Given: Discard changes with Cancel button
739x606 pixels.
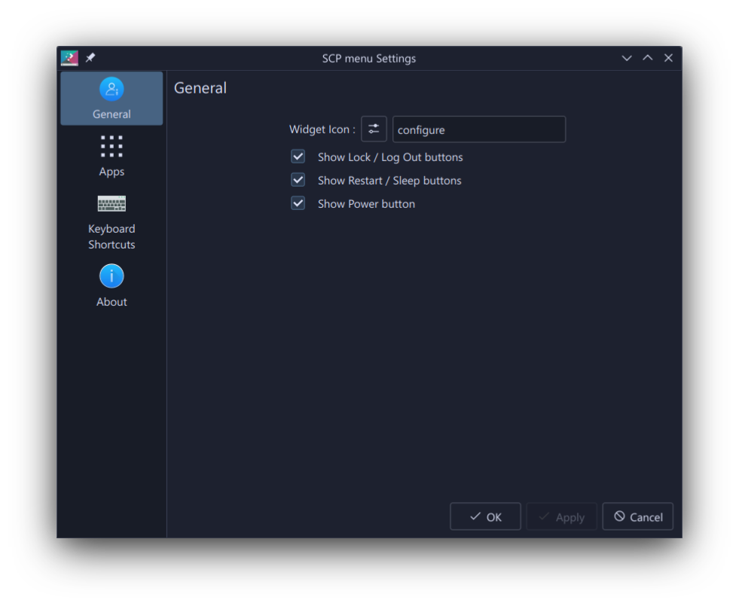Looking at the screenshot, I should pos(637,516).
